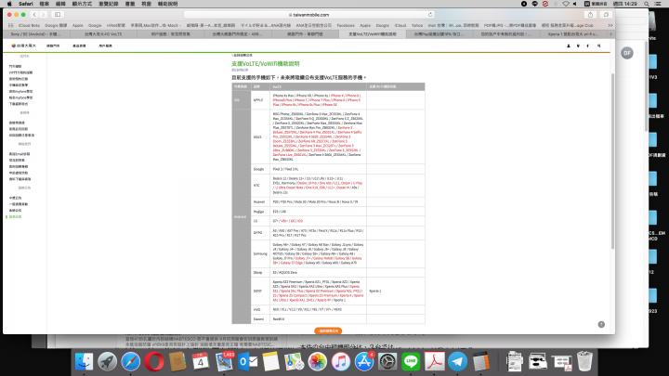Open Spotlight search in the menu bar
669x376 pixels.
click(x=647, y=4)
